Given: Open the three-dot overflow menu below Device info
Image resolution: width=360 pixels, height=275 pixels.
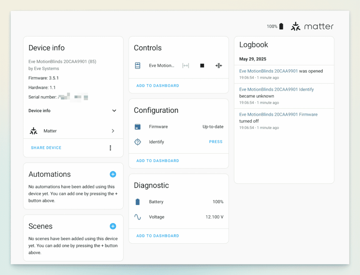Looking at the screenshot, I should (110, 148).
